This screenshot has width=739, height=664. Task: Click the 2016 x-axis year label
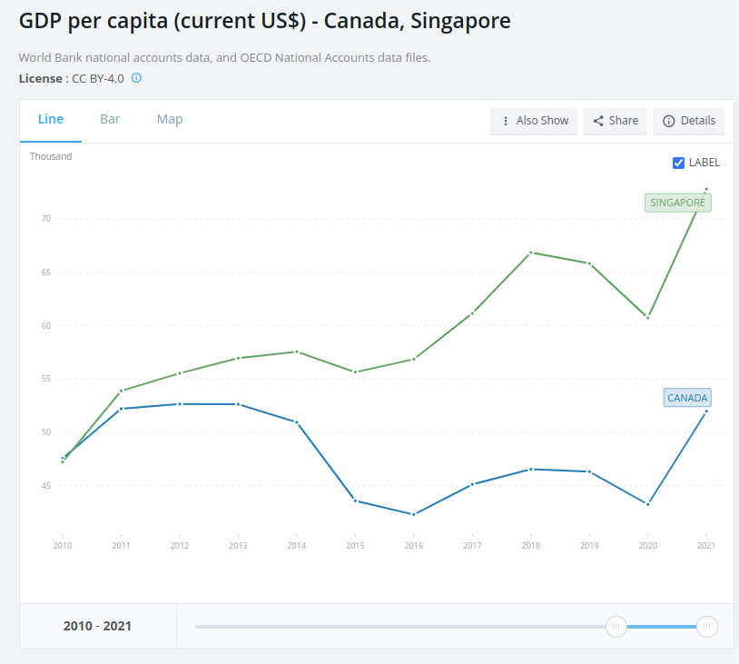coord(414,546)
